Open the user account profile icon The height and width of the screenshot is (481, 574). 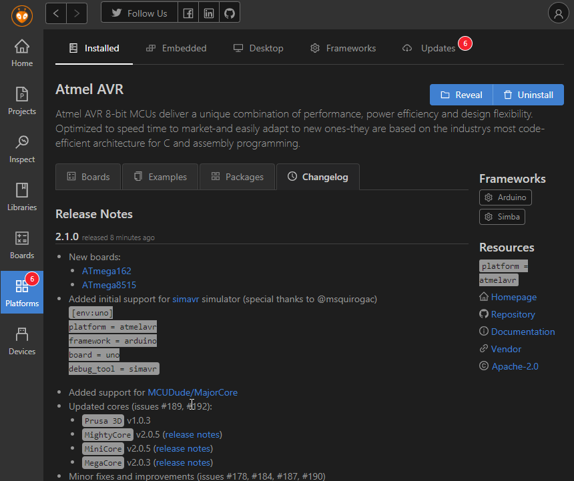tap(558, 13)
